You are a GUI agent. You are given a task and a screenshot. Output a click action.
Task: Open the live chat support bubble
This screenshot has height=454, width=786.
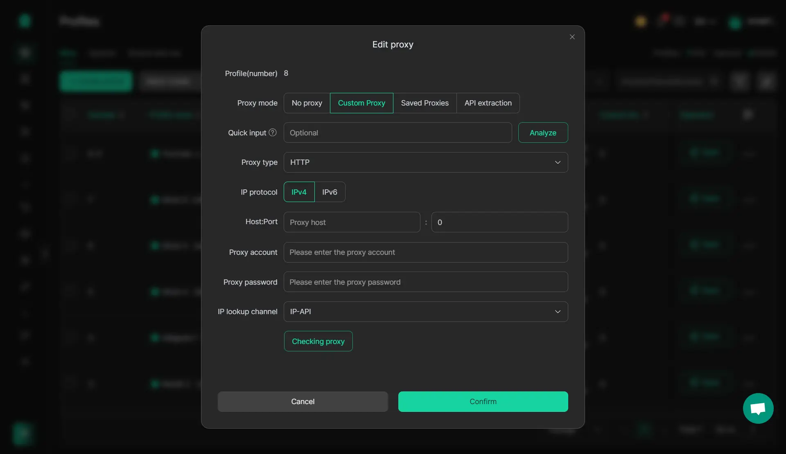click(758, 408)
